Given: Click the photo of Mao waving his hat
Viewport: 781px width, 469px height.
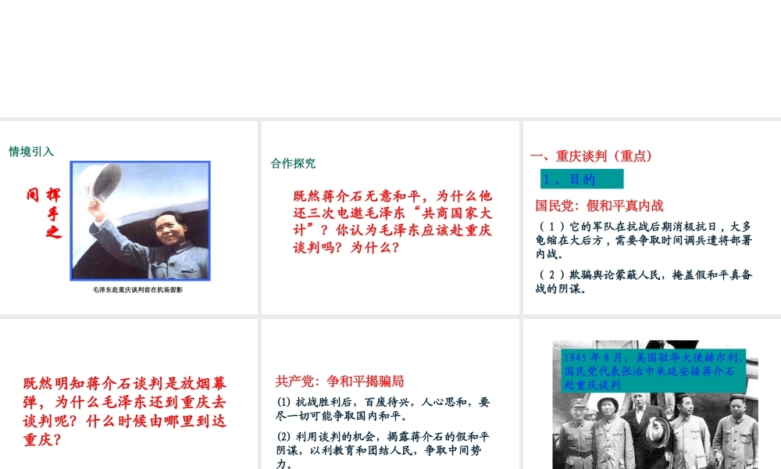Looking at the screenshot, I should 141,220.
